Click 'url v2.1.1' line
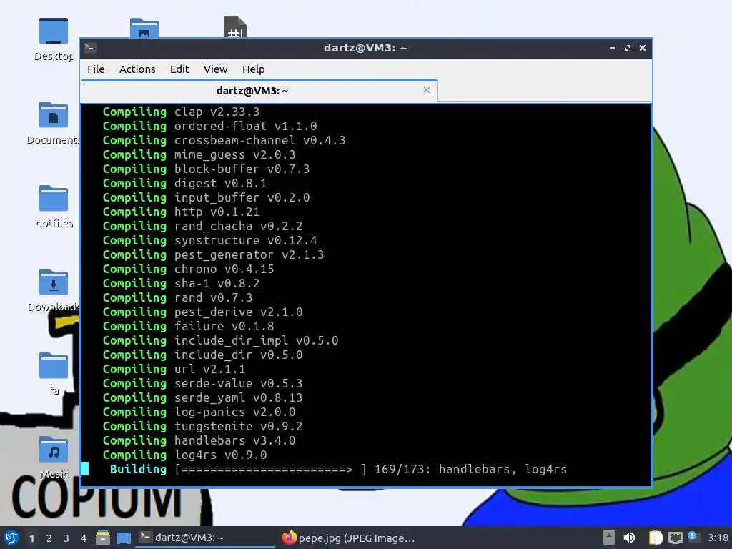732x549 pixels. tap(209, 370)
